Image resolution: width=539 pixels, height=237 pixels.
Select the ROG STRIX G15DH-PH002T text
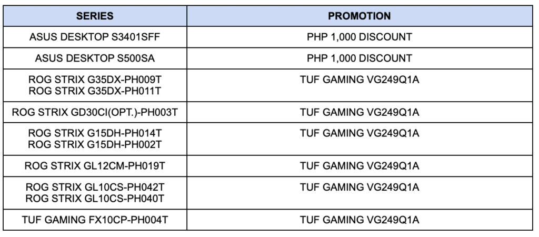coord(95,144)
